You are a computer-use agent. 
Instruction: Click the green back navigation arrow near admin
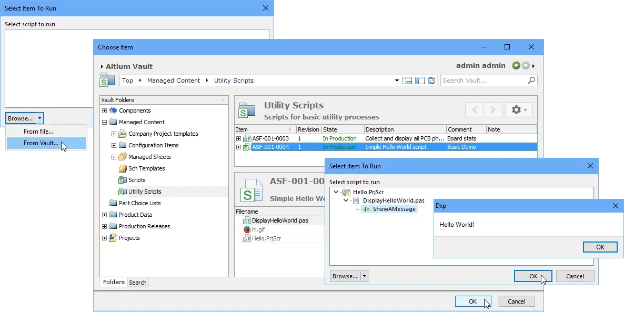click(x=516, y=66)
